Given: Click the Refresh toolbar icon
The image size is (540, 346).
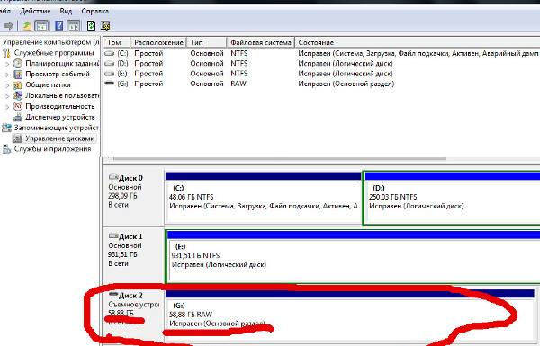Looking at the screenshot, I should 91,25.
